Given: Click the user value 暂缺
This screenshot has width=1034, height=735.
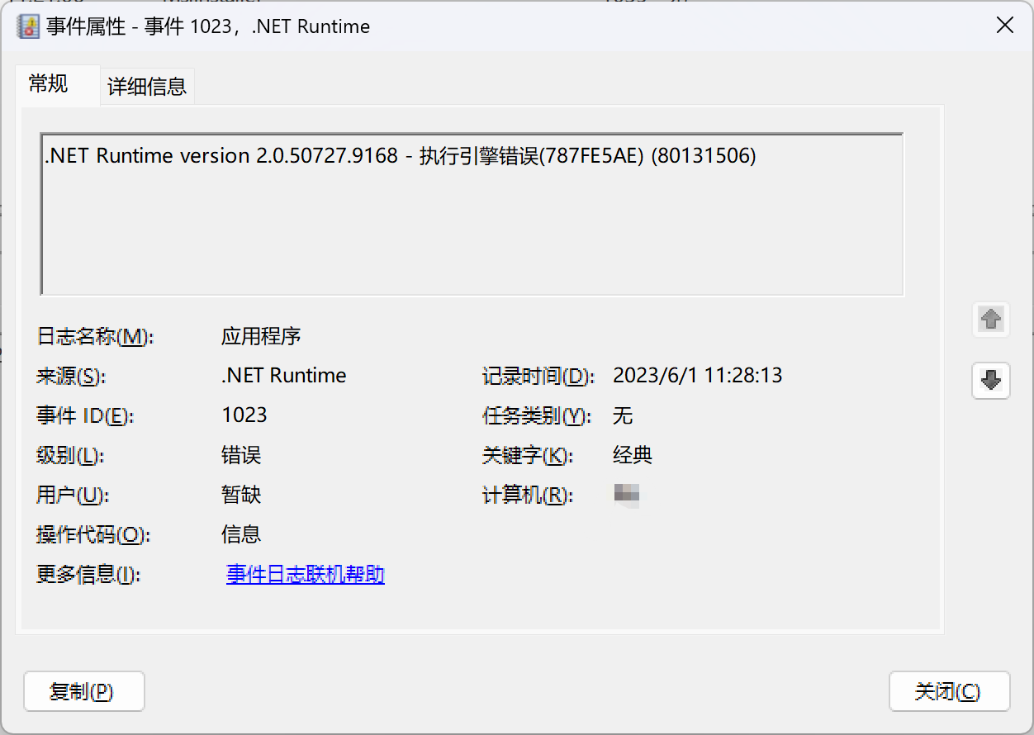Looking at the screenshot, I should tap(241, 495).
